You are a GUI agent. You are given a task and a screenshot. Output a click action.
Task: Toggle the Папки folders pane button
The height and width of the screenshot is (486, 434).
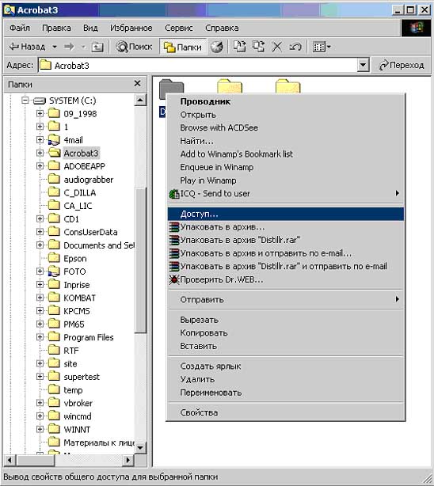(x=183, y=47)
